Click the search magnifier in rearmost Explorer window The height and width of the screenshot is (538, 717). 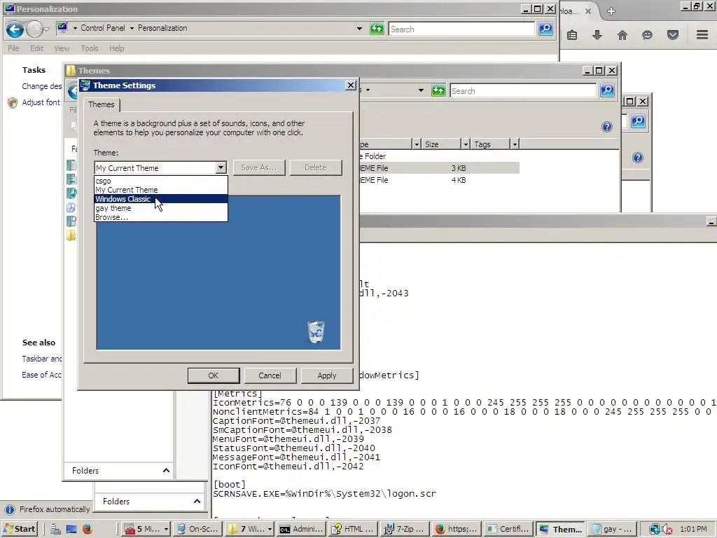638,121
